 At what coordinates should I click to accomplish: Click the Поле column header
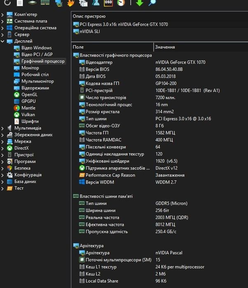(112, 47)
